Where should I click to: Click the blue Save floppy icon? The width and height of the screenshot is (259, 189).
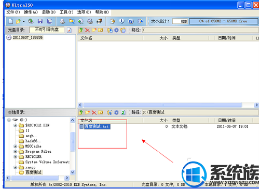(x=40, y=21)
